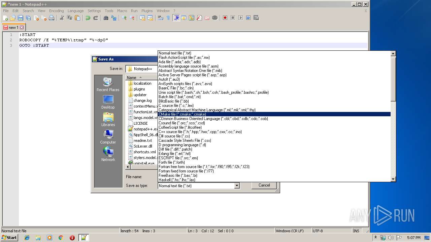Select AutoIt (*.au3) file type
The height and width of the screenshot is (242, 431).
274,79
